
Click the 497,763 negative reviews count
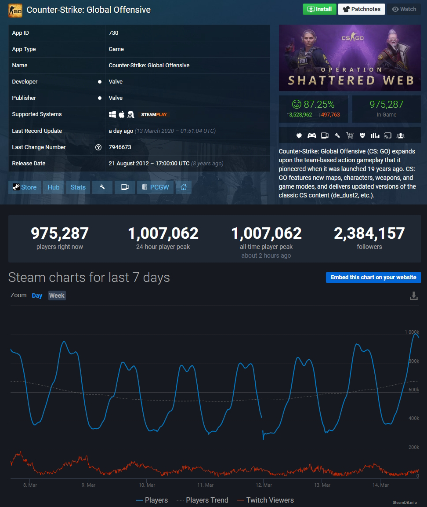pos(329,114)
